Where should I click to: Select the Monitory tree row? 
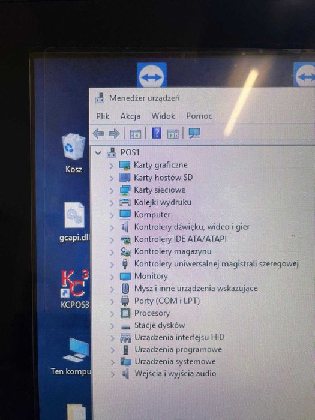click(x=151, y=276)
